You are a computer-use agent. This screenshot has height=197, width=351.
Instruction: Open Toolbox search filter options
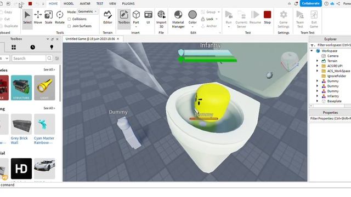tap(57, 59)
